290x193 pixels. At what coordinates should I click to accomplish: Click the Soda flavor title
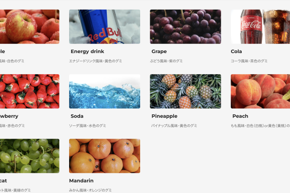coord(77,116)
